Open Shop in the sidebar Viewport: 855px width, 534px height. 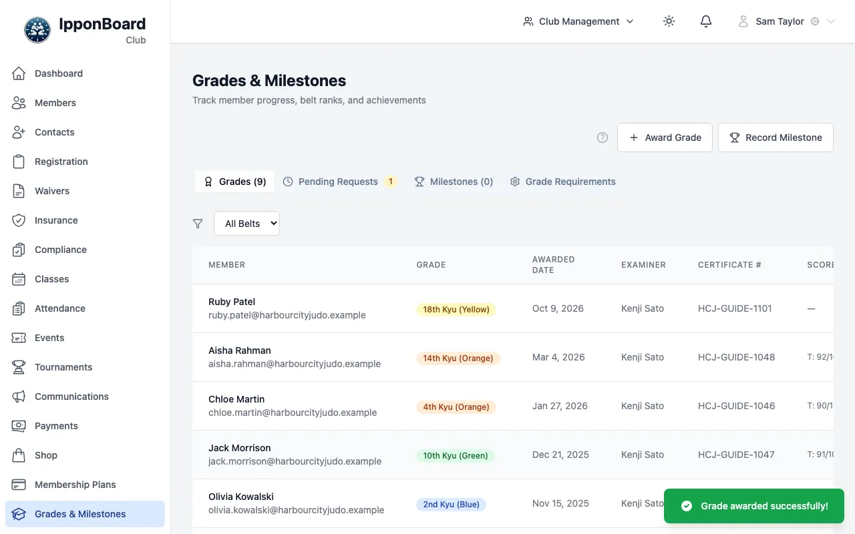click(x=85, y=455)
